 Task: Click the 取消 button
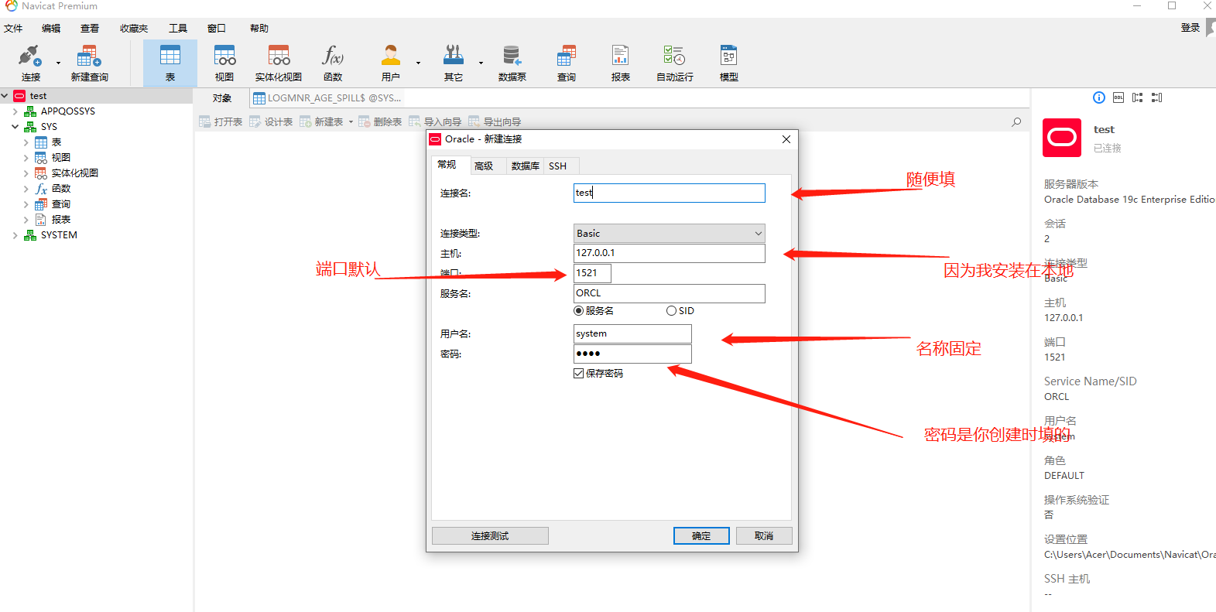tap(764, 536)
